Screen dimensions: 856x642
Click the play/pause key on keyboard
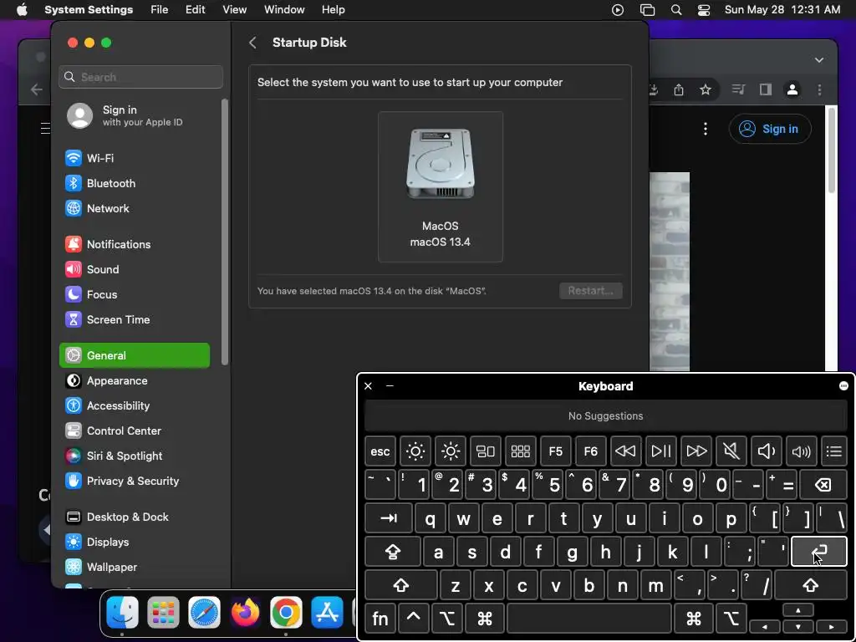pos(660,451)
